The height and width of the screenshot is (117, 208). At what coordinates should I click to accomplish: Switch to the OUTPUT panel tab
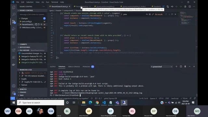coord(53,67)
